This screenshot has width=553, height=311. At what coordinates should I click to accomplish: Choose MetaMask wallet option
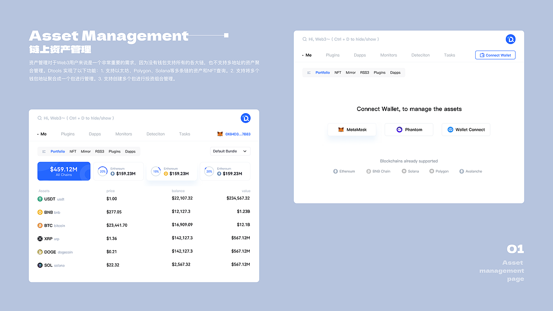point(352,130)
